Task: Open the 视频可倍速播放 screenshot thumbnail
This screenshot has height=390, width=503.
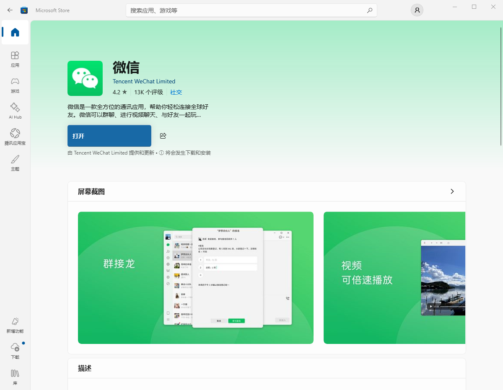Action: [x=394, y=277]
